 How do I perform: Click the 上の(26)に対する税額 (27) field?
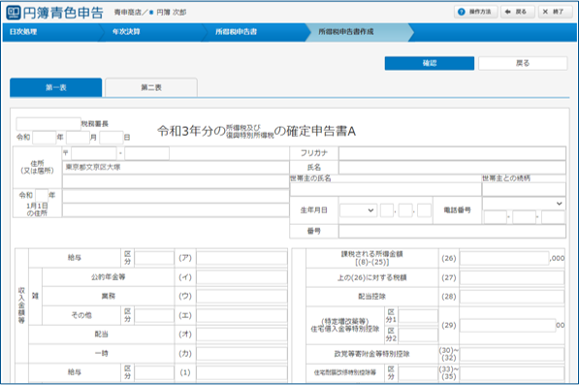click(x=512, y=277)
